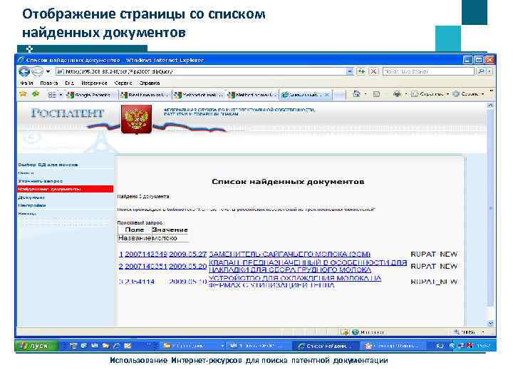This screenshot has width=513, height=385.
Task: Open УСТРОЙСТВО ДЛЯ ОХЛАЖДЕНИЯ МОЛОКА link
Action: [295, 282]
